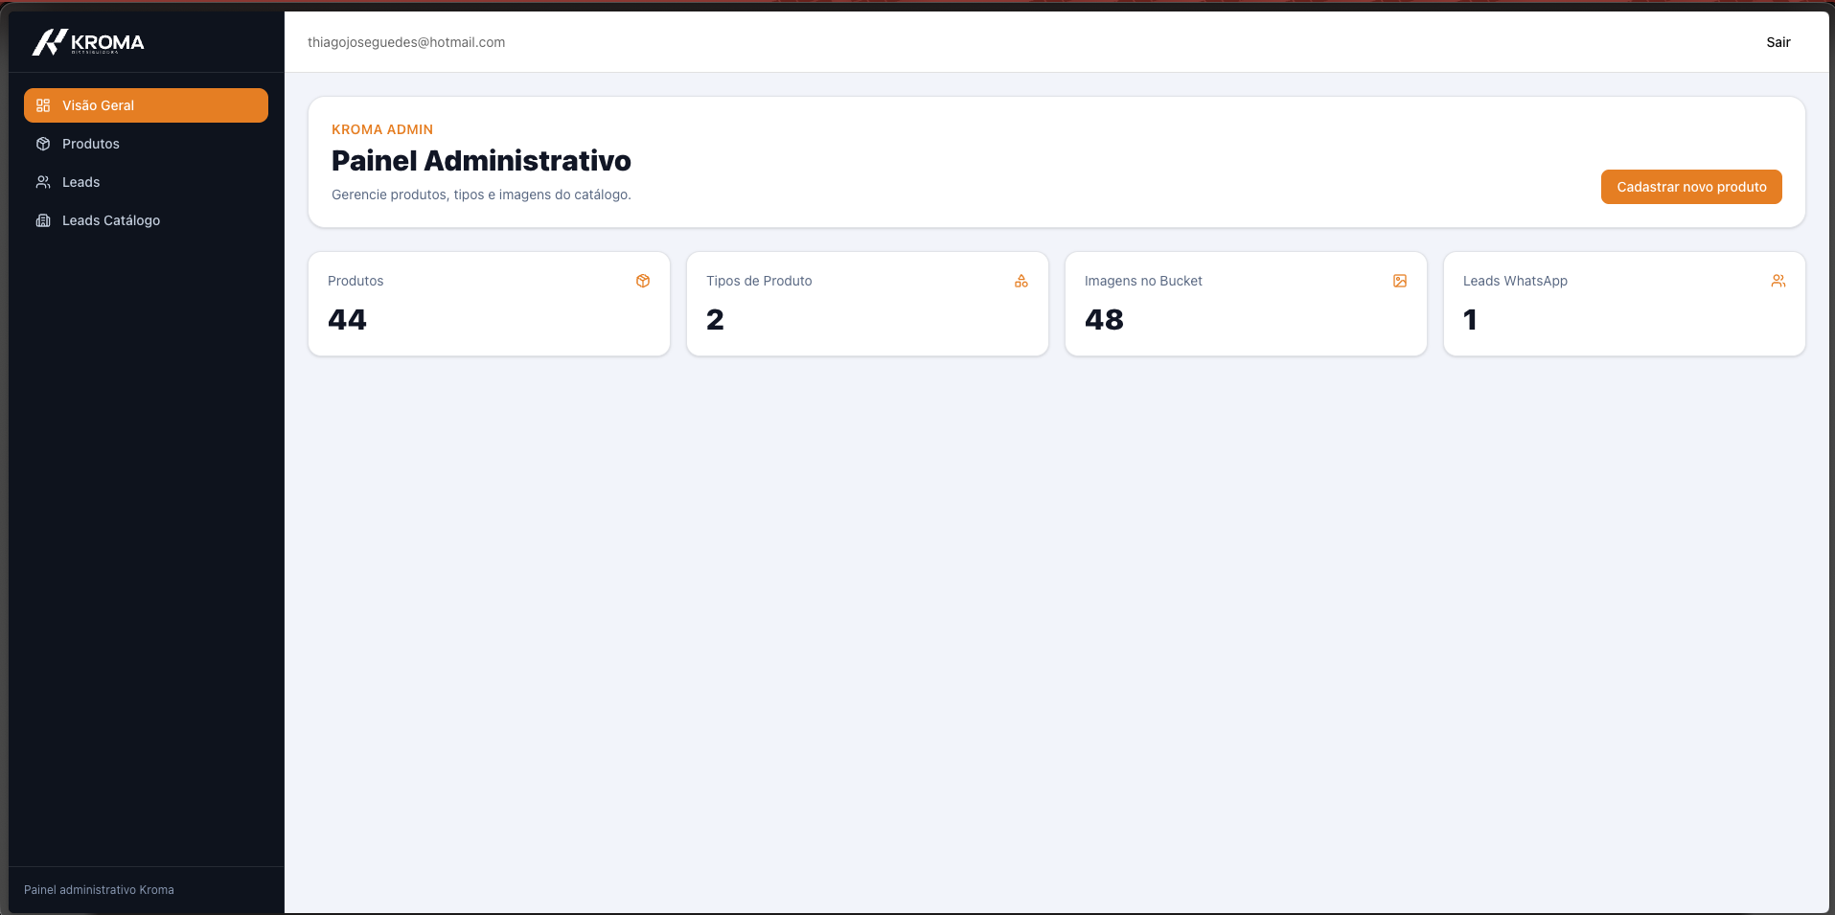Click the bucket images count 48
The height and width of the screenshot is (915, 1835).
click(1104, 320)
